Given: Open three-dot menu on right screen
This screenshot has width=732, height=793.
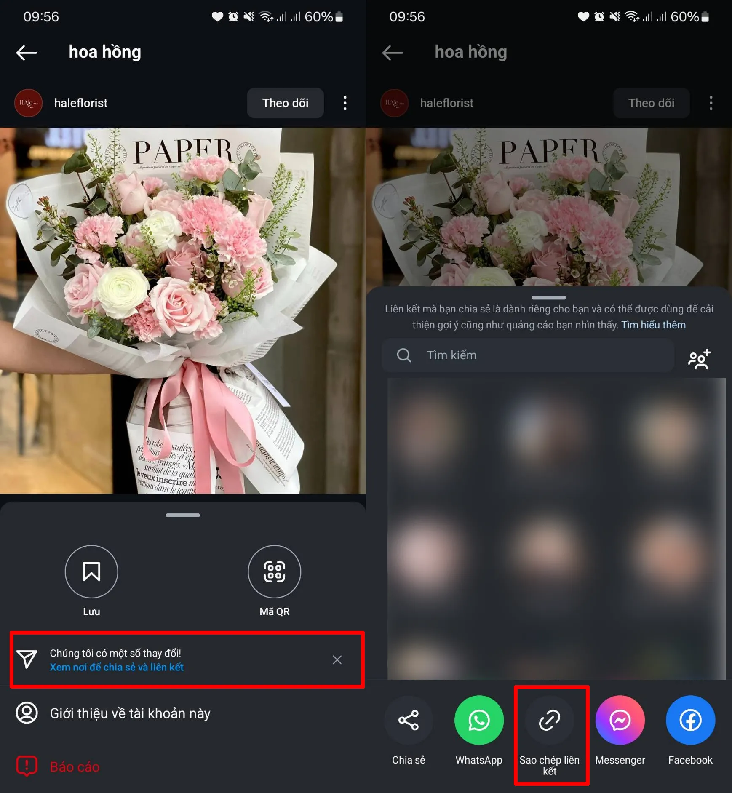Looking at the screenshot, I should coord(711,103).
